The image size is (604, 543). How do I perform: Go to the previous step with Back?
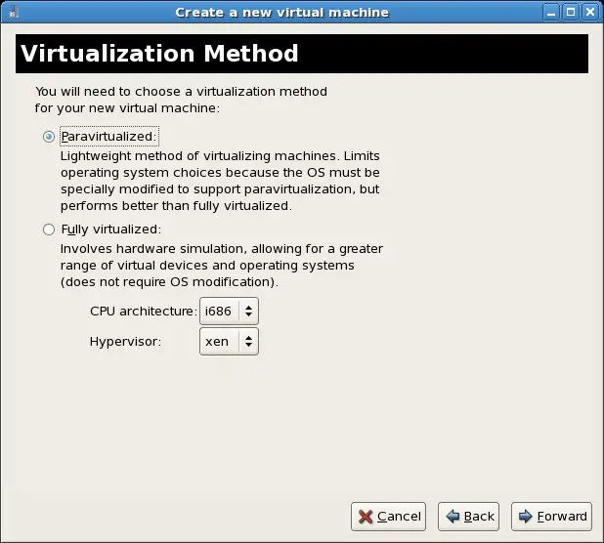[467, 517]
